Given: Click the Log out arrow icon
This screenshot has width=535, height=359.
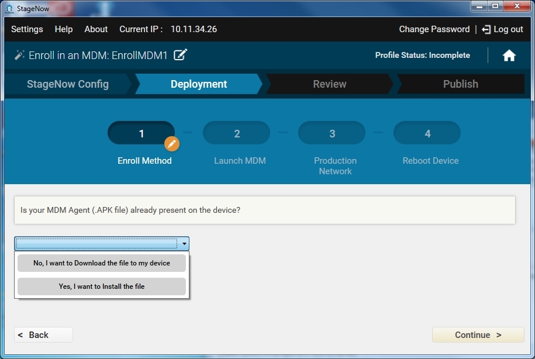Looking at the screenshot, I should coord(486,29).
